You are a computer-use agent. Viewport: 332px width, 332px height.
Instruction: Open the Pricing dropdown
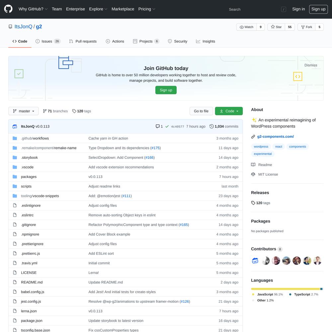tap(147, 9)
